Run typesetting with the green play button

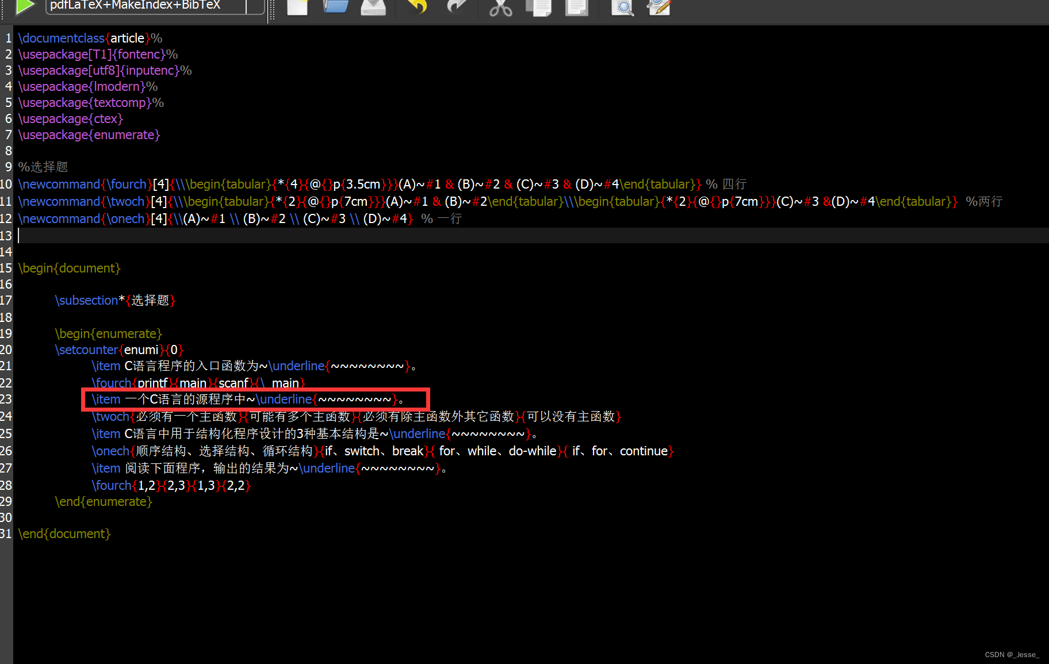coord(25,7)
